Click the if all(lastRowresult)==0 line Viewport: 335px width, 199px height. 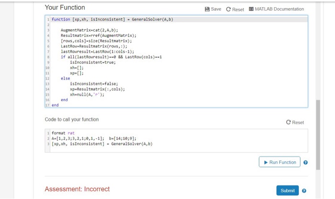(112, 57)
